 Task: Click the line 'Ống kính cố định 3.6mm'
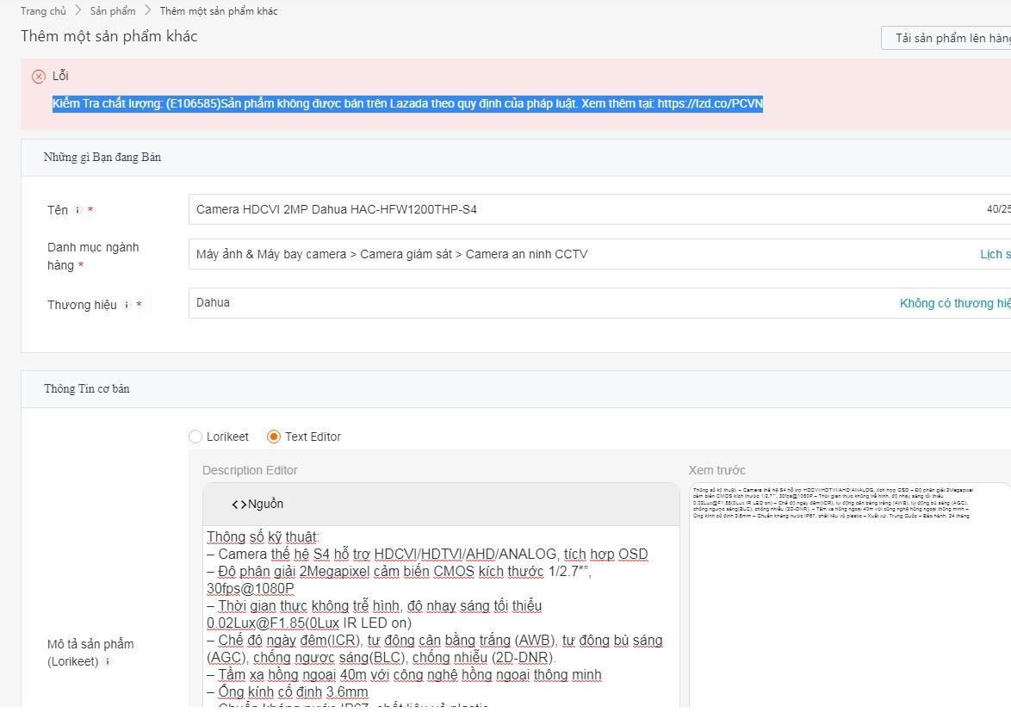288,692
